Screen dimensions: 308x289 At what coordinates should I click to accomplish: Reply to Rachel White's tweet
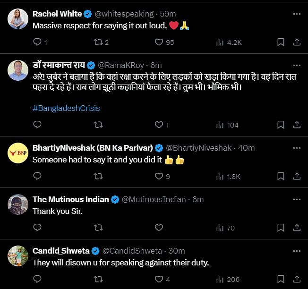coord(38,42)
